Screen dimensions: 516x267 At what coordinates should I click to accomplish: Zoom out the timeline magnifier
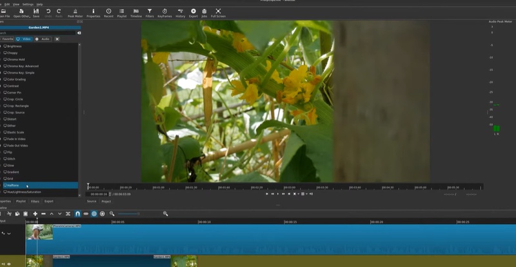pos(112,213)
